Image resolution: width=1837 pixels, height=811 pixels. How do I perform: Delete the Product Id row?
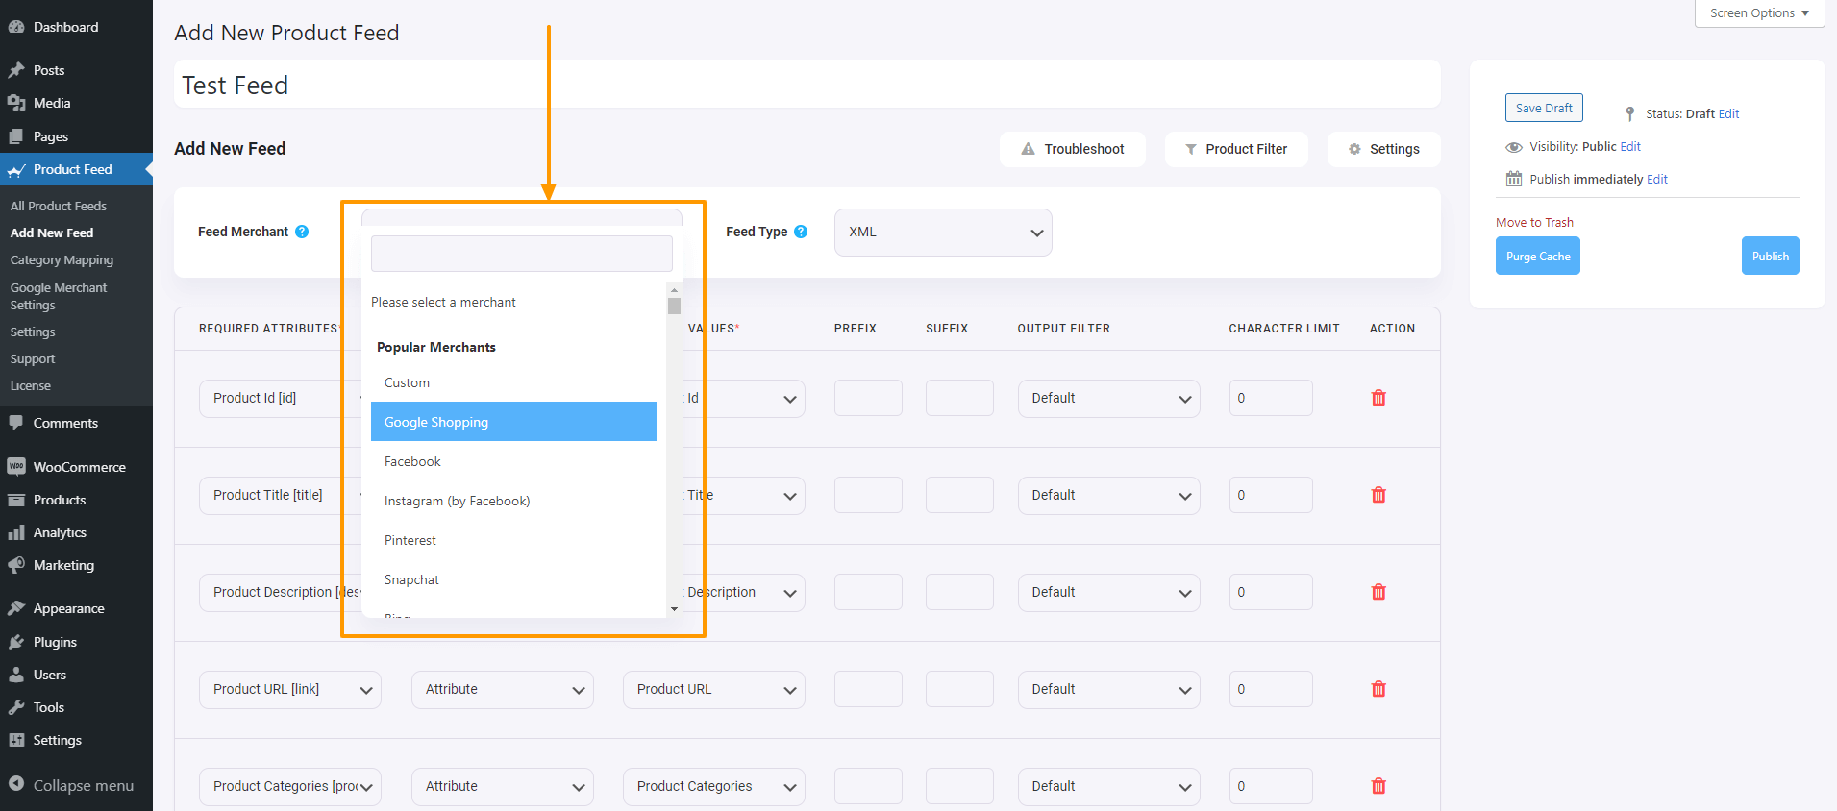(x=1378, y=398)
